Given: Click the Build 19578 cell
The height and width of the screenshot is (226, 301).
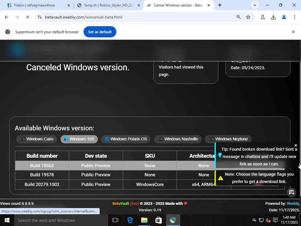Looking at the screenshot, I should point(42,175).
